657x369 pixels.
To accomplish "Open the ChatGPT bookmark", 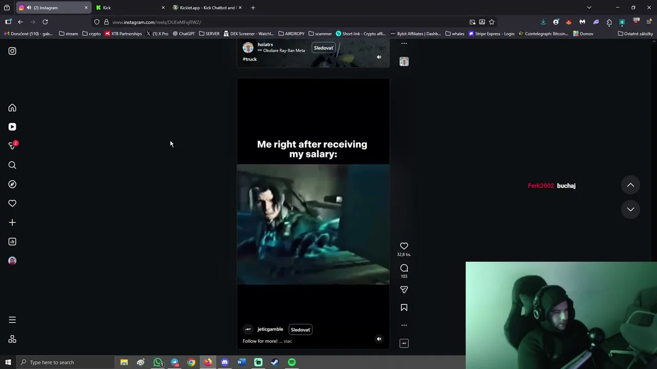I will 184,34.
